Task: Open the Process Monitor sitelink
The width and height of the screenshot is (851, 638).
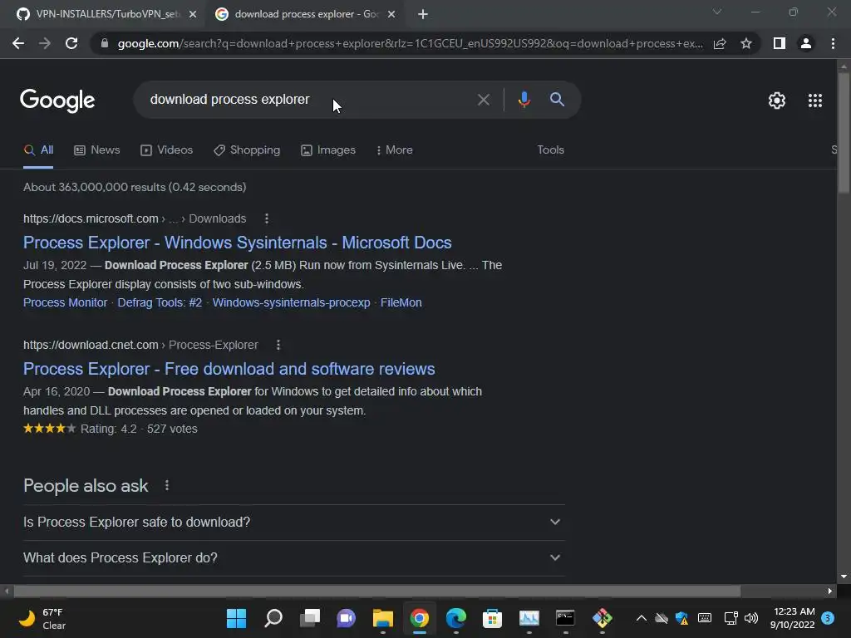Action: [x=65, y=302]
